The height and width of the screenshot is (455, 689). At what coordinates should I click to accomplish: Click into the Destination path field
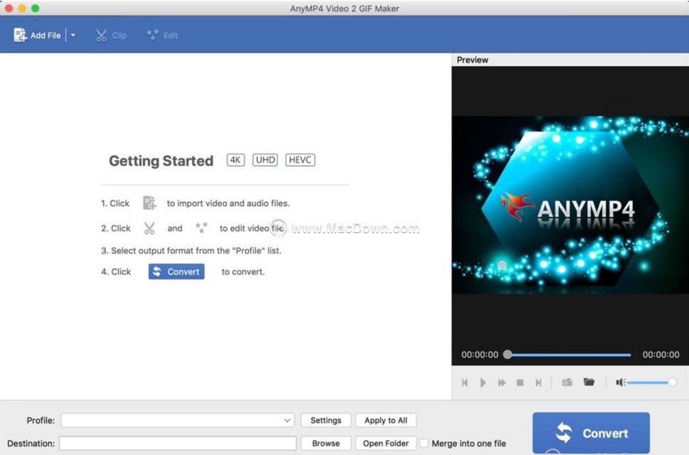[178, 443]
